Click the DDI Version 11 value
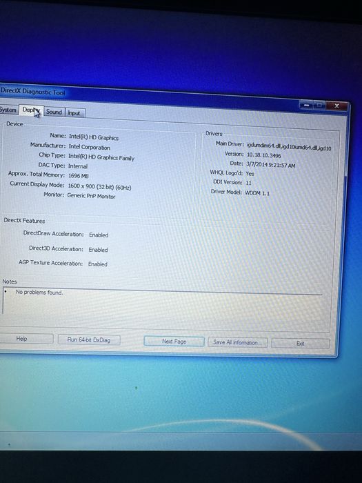The image size is (362, 483). pos(249,183)
